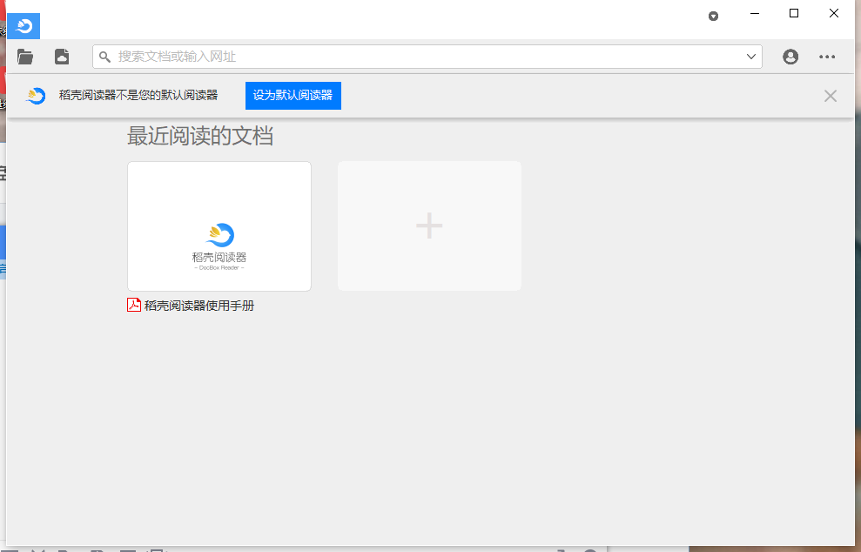Click the red PDF icon beside the manual filename
861x552 pixels.
(x=133, y=305)
